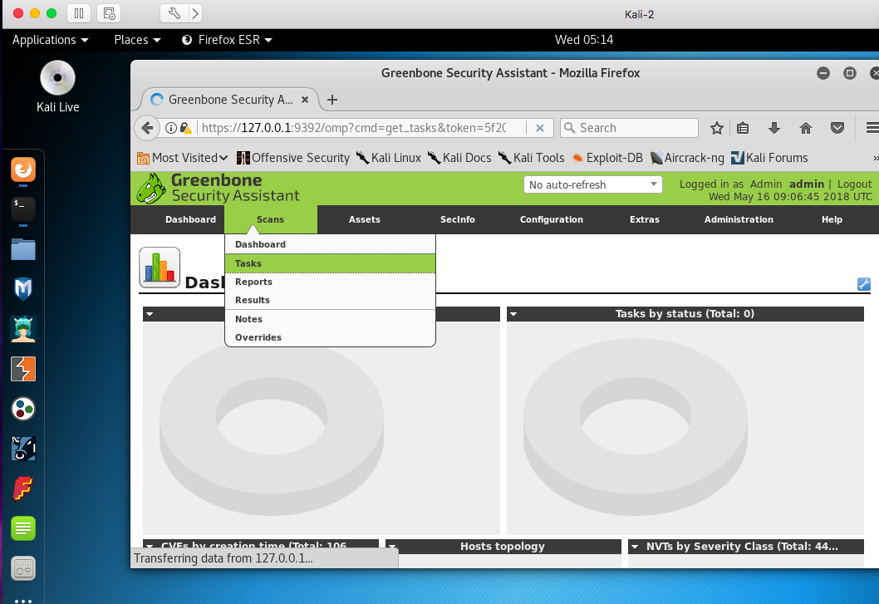Image resolution: width=879 pixels, height=604 pixels.
Task: Expand the Places menu
Action: 137,40
